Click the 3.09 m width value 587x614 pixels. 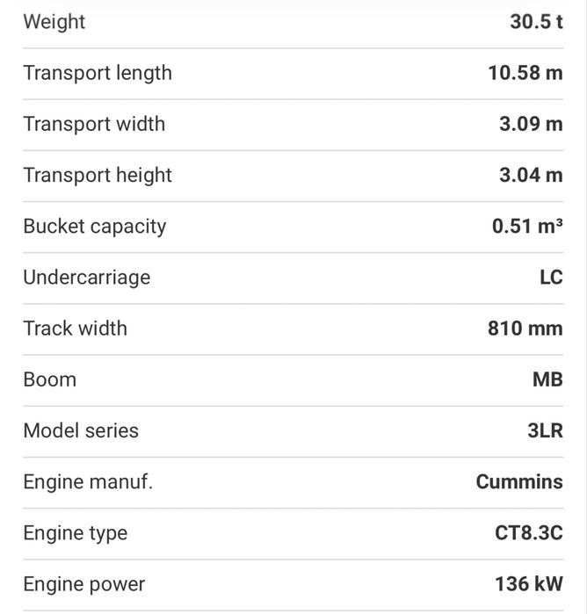pos(531,124)
